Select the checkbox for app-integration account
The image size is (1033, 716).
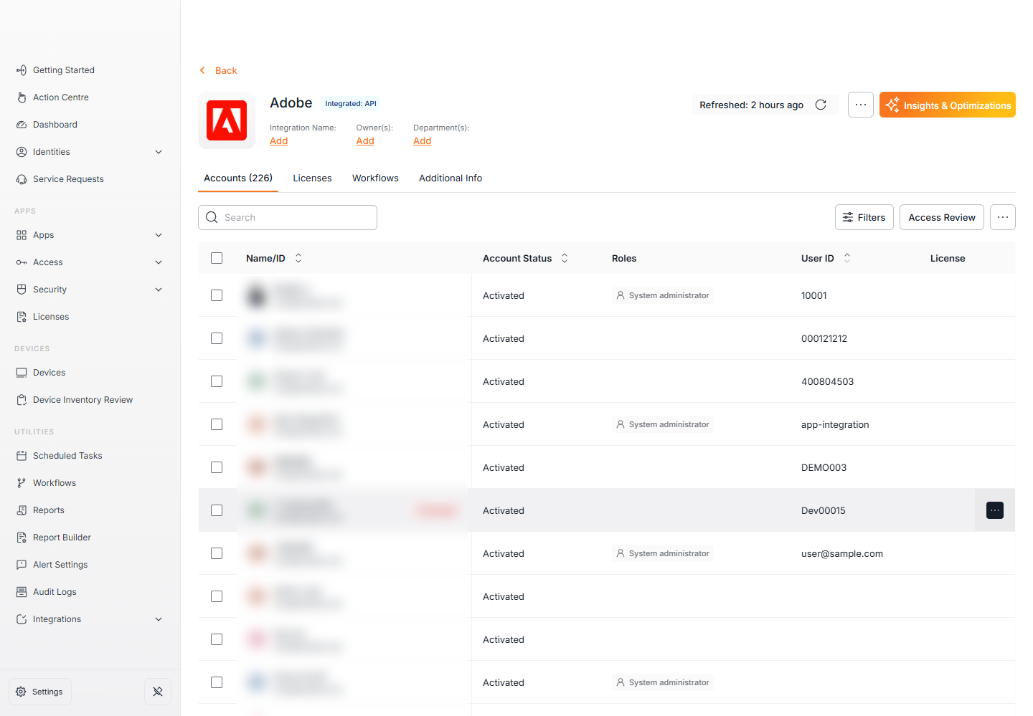217,424
